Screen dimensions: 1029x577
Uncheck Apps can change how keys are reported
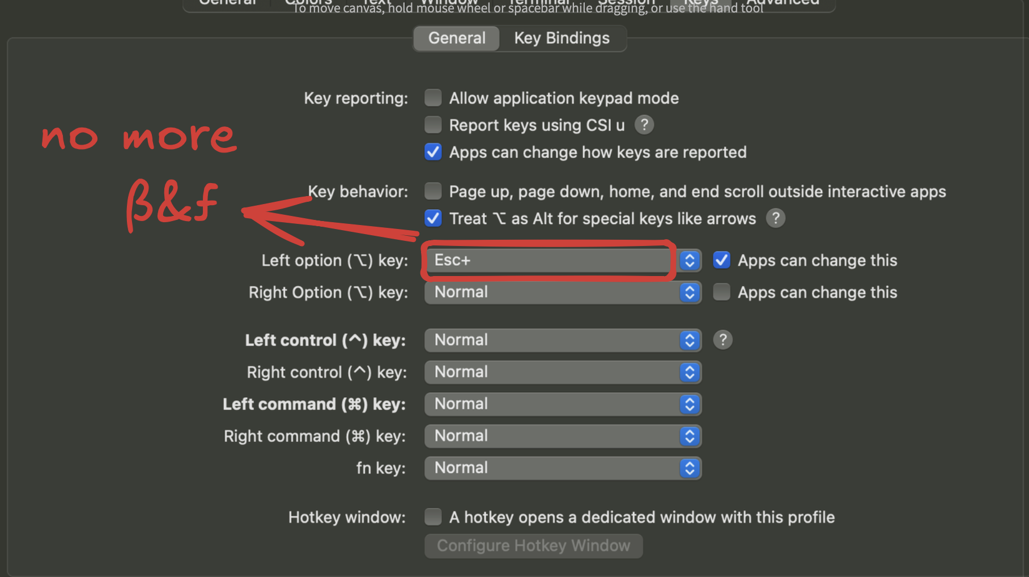click(433, 152)
